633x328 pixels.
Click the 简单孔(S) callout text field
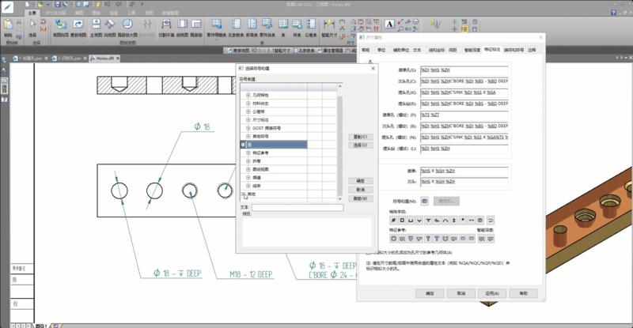(465, 70)
